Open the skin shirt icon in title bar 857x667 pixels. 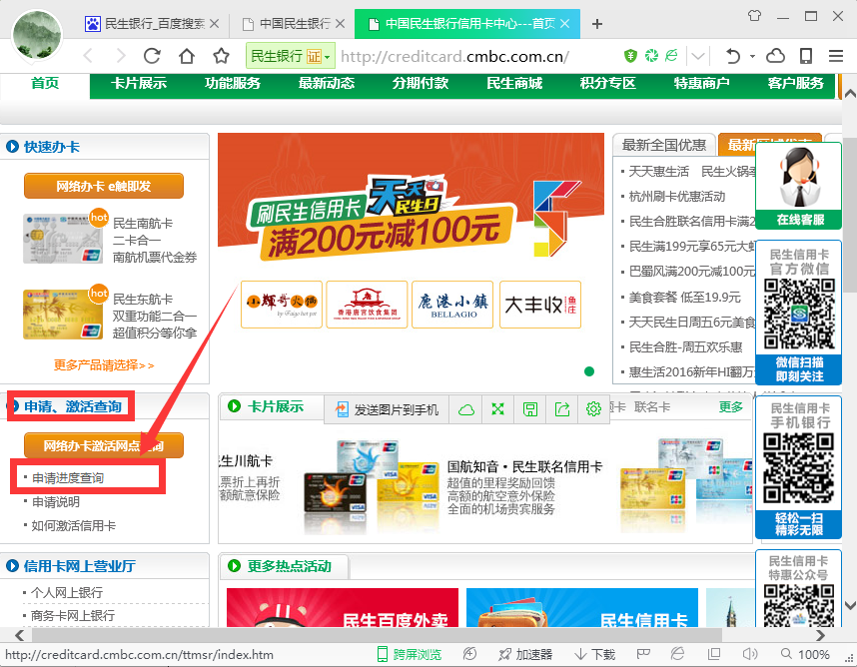tap(754, 16)
